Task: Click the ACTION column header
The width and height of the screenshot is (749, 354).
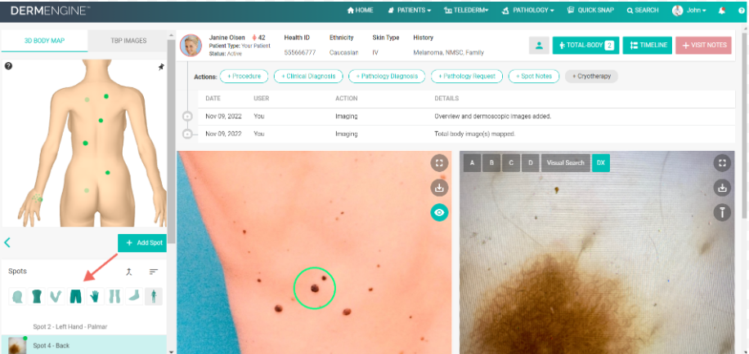Action: click(x=347, y=99)
